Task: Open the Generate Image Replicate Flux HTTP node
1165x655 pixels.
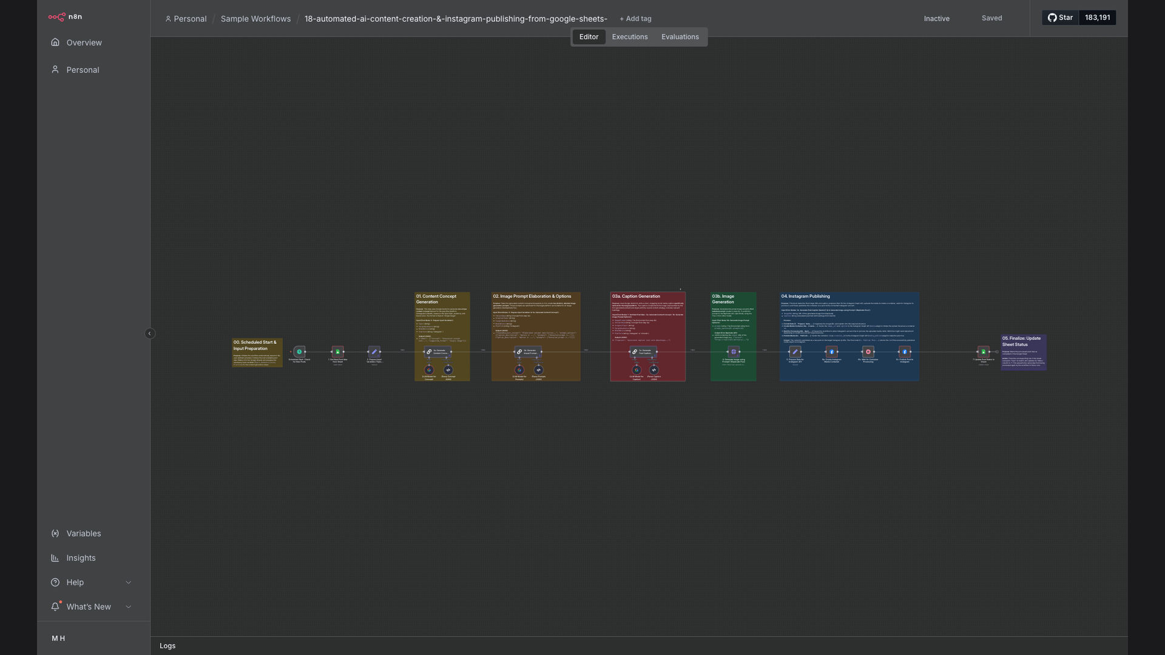Action: click(734, 352)
